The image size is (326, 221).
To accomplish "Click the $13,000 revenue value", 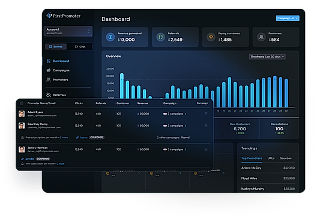I will (x=126, y=40).
